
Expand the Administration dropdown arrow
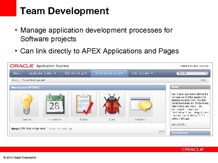pos(152,73)
